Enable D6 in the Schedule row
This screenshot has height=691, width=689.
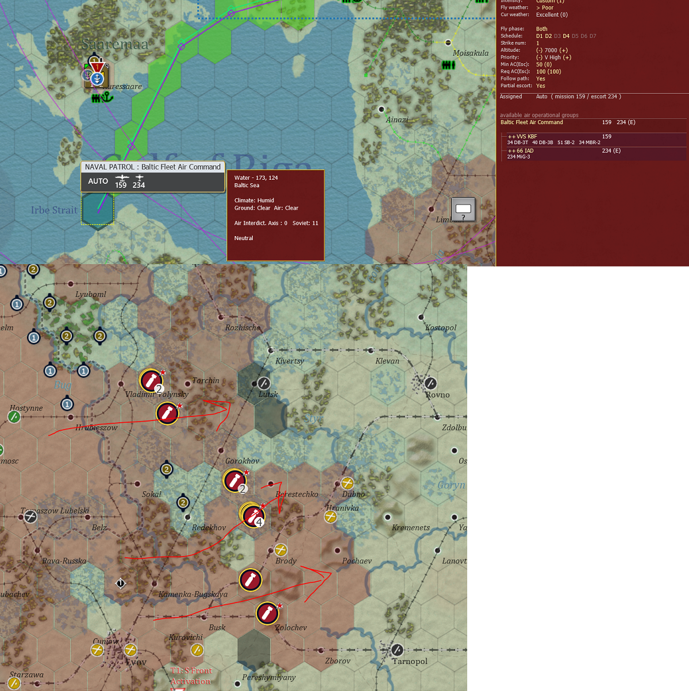(584, 36)
